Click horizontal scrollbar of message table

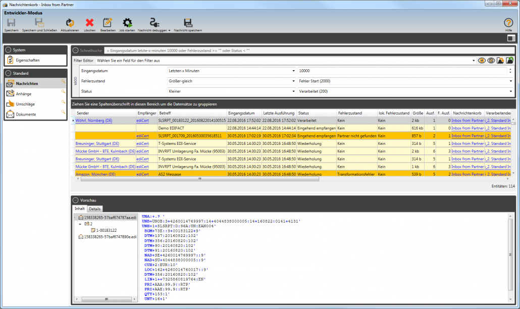pyautogui.click(x=199, y=179)
